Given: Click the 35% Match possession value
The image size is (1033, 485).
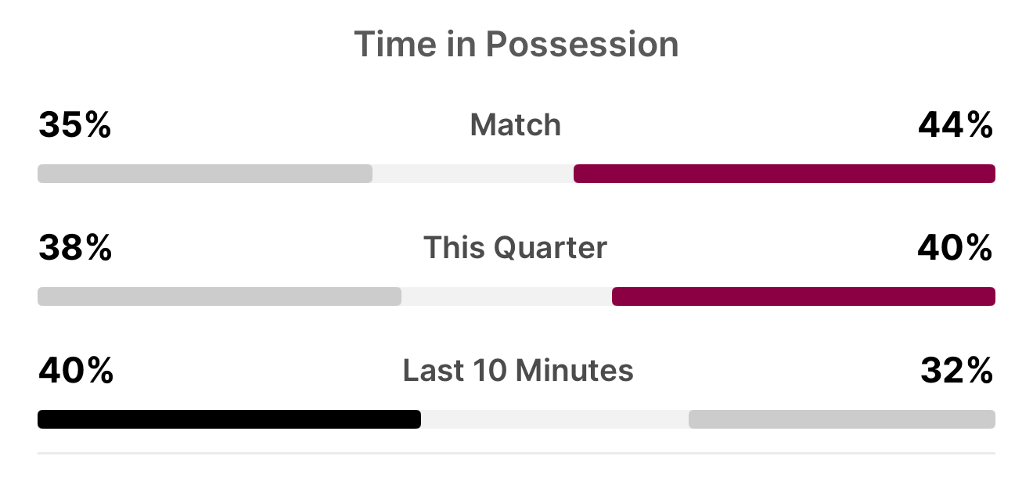Looking at the screenshot, I should [75, 125].
